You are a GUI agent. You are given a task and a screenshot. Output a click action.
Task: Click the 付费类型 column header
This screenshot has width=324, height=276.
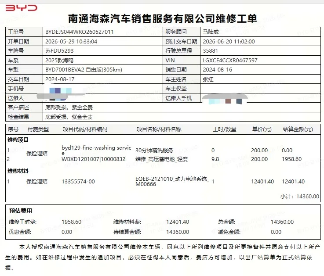click(38, 129)
